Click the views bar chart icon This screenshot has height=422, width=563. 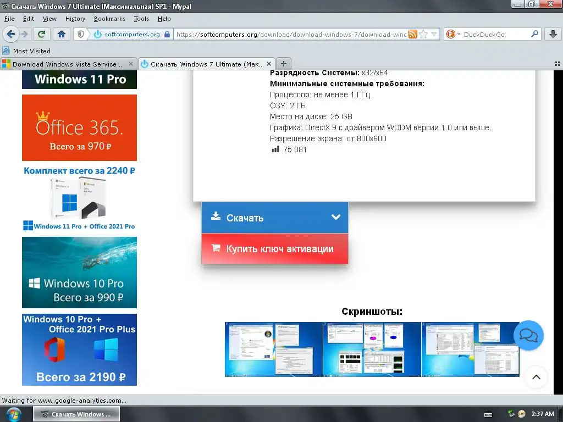275,149
